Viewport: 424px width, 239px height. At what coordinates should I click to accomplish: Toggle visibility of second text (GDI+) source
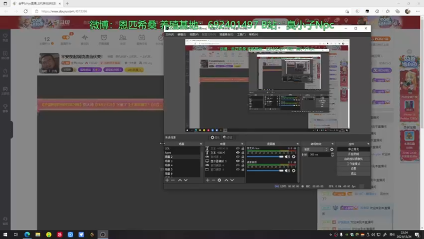tap(237, 152)
